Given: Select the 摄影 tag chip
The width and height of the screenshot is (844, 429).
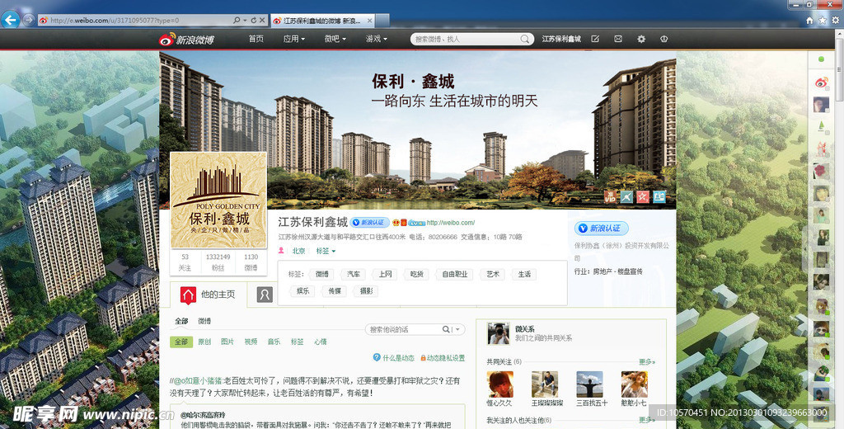Looking at the screenshot, I should click(x=367, y=290).
